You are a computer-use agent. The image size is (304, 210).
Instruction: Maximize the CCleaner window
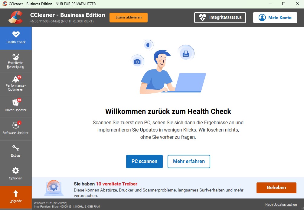coord(284,4)
